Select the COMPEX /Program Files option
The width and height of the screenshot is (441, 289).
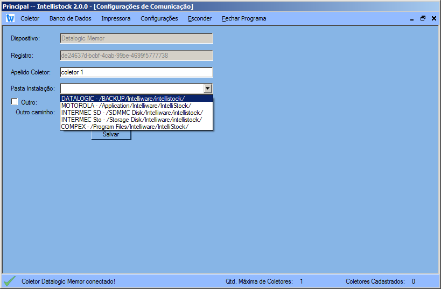[x=136, y=127]
